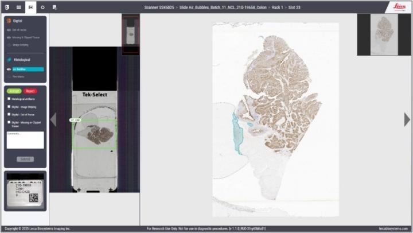Select the active slide review tab icon
Image resolution: width=413 pixels, height=233 pixels.
pos(31,7)
